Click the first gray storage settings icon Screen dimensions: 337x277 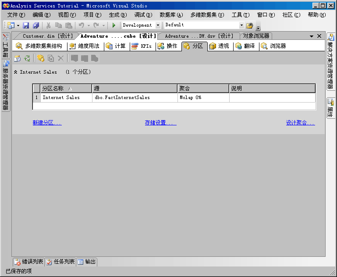click(x=74, y=58)
